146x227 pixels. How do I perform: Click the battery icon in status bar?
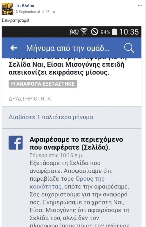[x=114, y=32]
